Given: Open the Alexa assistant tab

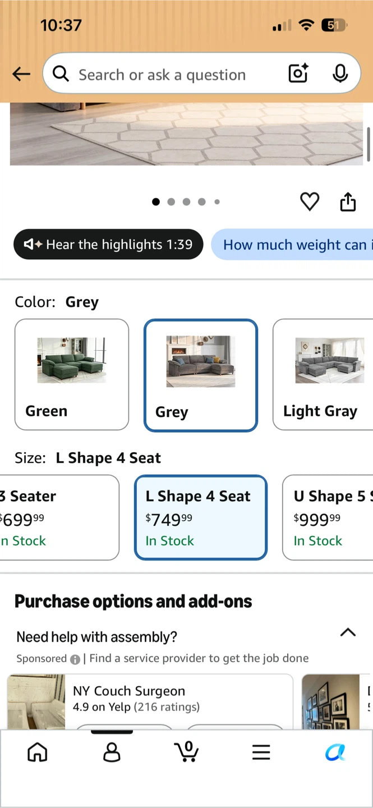Looking at the screenshot, I should point(335,752).
